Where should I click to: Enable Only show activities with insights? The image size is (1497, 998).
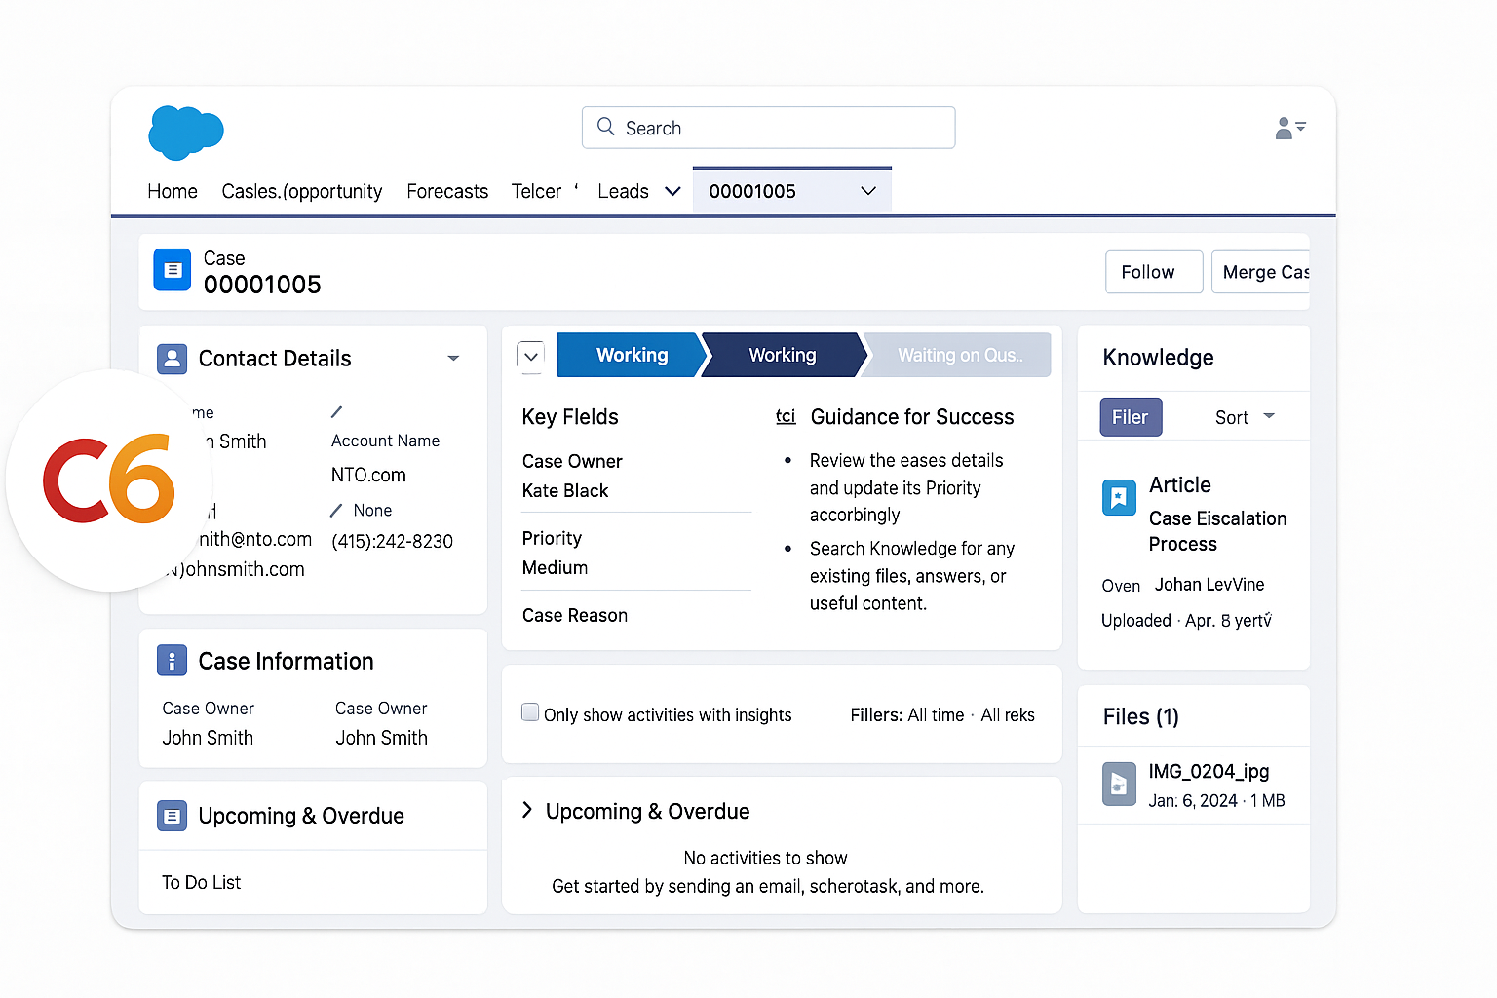point(530,712)
